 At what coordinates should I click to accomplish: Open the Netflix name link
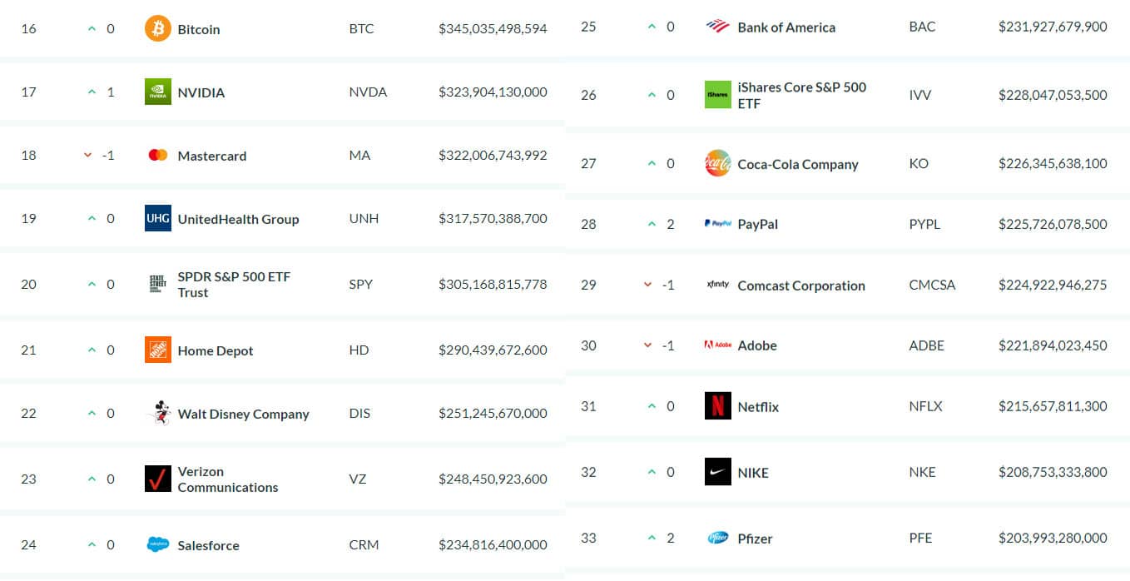[x=758, y=407]
